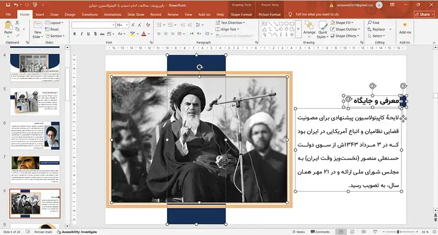Toggle Underline formatting
Screen dimensions: 438x235
[x=88, y=34]
